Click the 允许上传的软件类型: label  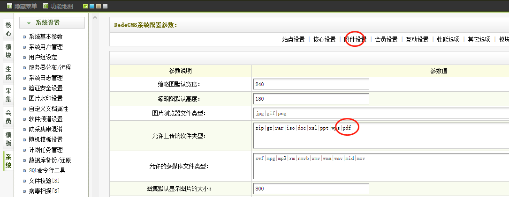coord(178,136)
